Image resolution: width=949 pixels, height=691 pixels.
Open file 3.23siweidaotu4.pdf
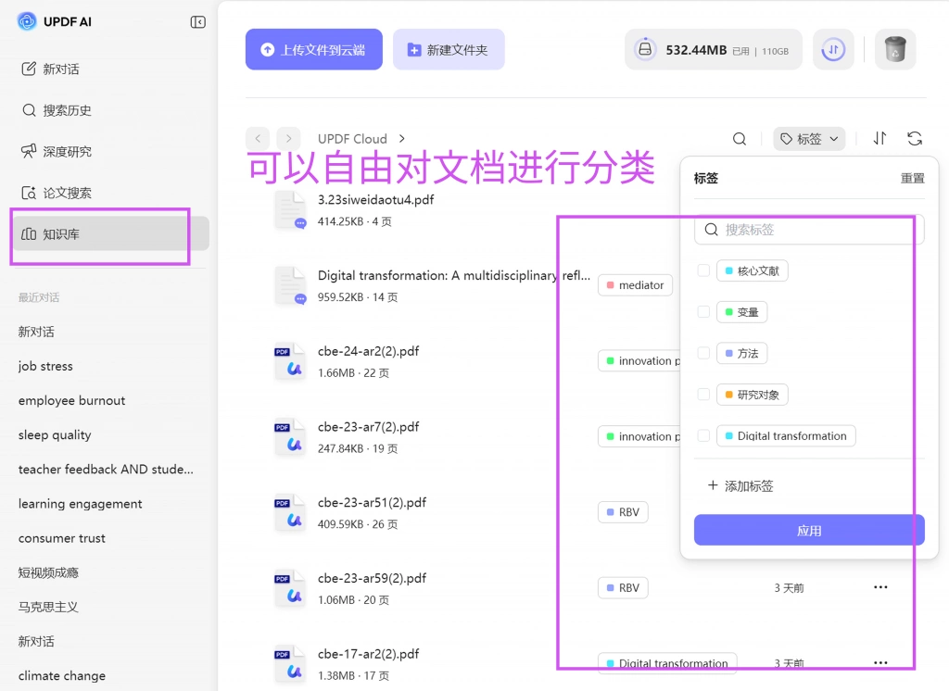click(376, 200)
